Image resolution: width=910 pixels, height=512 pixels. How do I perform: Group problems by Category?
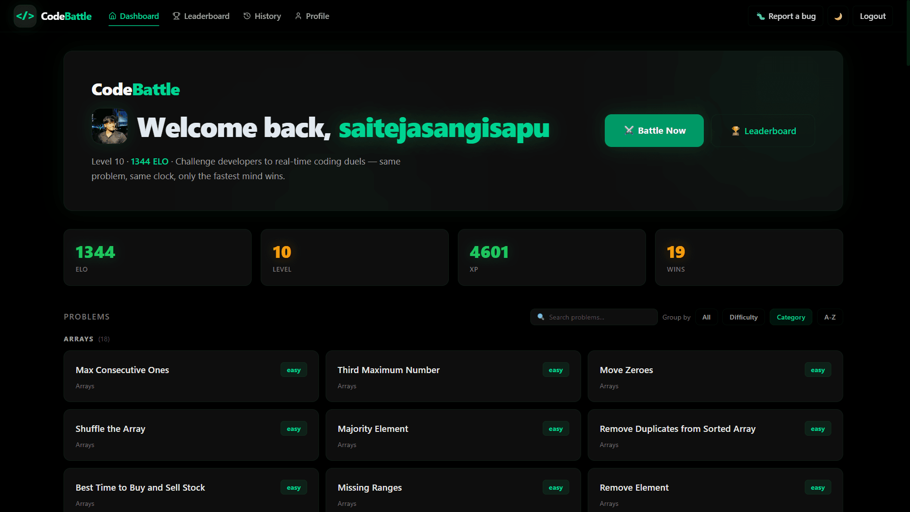(x=791, y=317)
